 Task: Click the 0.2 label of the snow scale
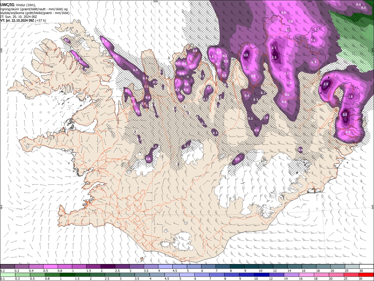coord(2,271)
